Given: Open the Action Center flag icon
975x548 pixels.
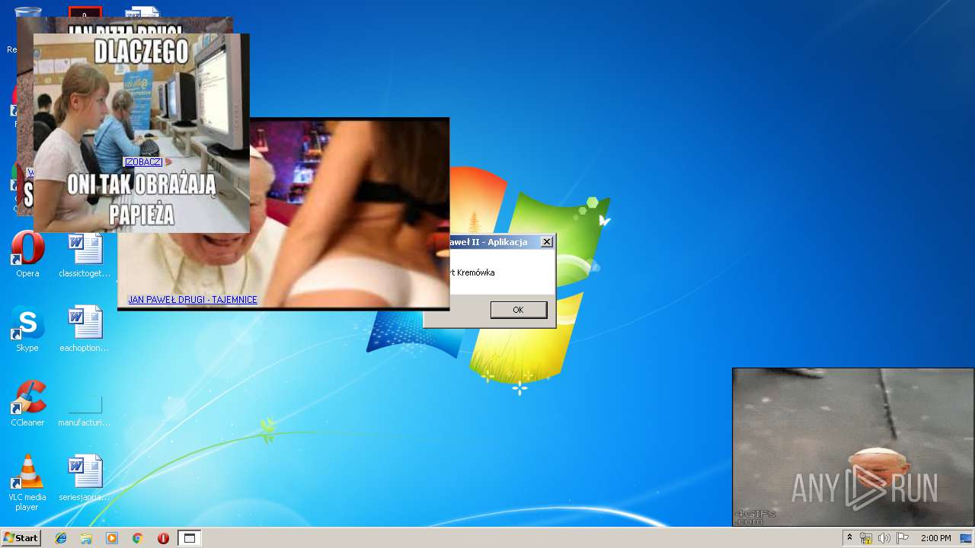Looking at the screenshot, I should 903,538.
